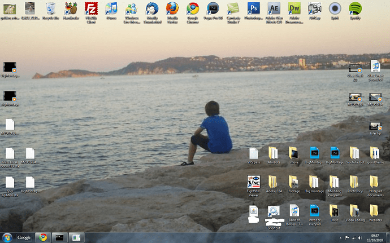Open the Websites folder
Image resolution: width=390 pixels, height=243 pixels.
375,211
